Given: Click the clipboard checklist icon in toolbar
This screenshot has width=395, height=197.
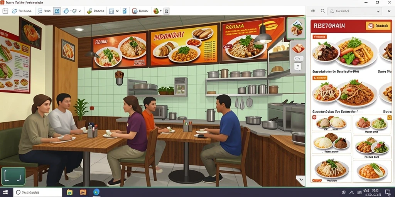Looking at the screenshot, I should [125, 11].
